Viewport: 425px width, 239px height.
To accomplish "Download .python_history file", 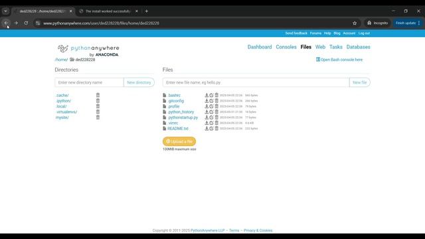I will pyautogui.click(x=207, y=112).
